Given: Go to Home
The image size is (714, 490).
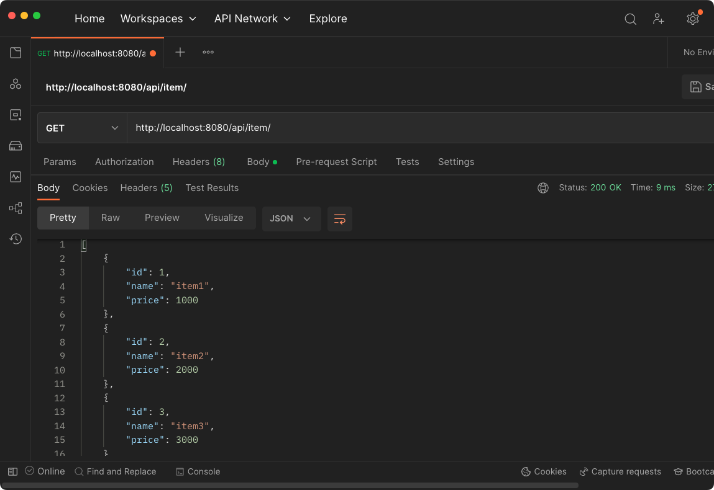Looking at the screenshot, I should (89, 19).
